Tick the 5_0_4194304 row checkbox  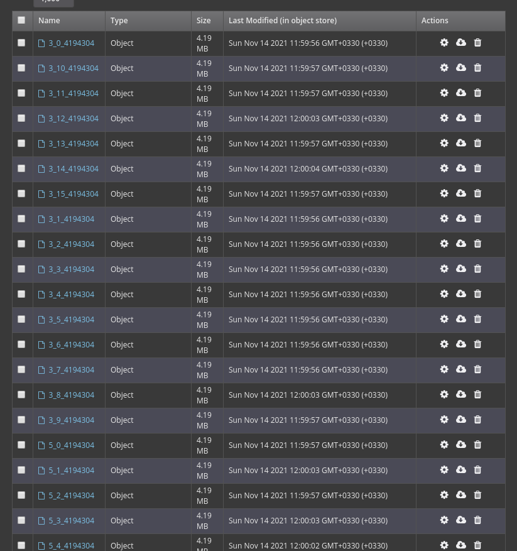pos(21,445)
